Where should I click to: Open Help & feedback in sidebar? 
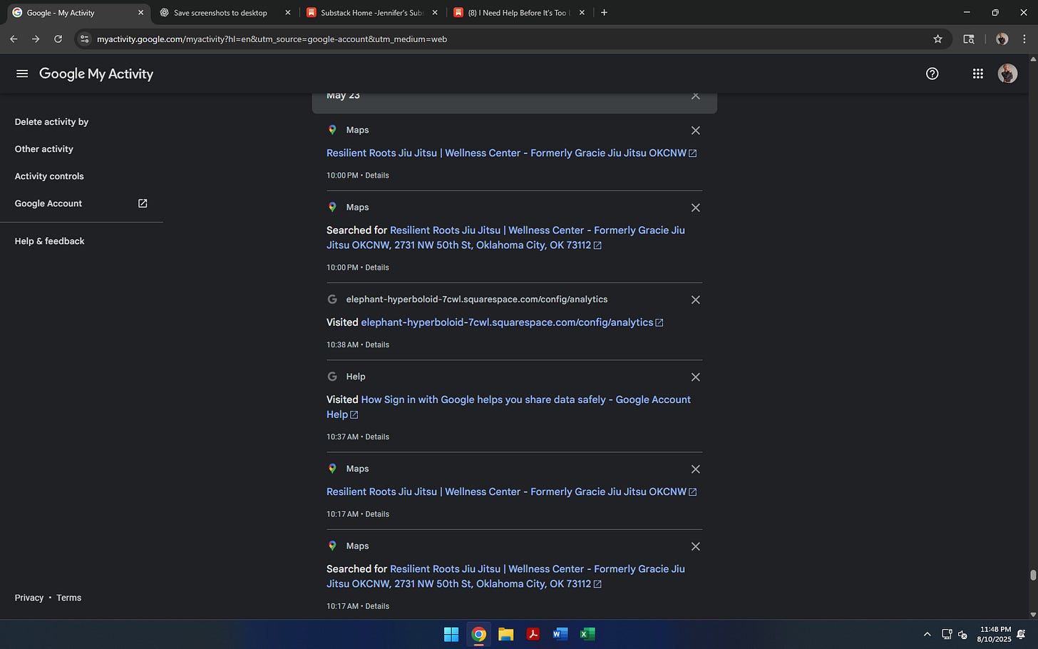49,241
